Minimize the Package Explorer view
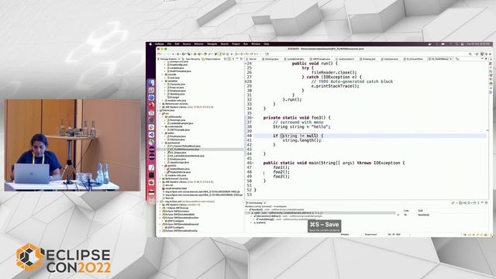The width and height of the screenshot is (496, 279). point(238,59)
